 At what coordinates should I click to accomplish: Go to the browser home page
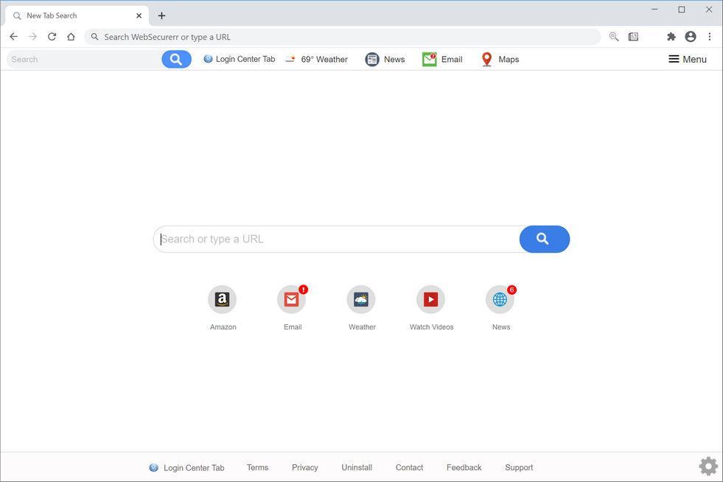71,36
